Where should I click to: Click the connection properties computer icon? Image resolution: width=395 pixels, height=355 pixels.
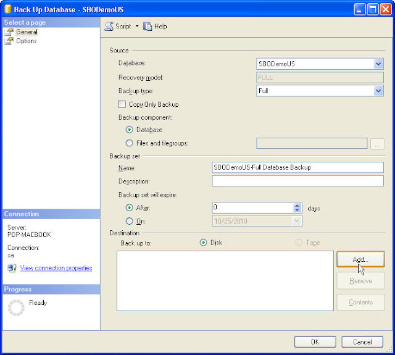[x=12, y=268]
